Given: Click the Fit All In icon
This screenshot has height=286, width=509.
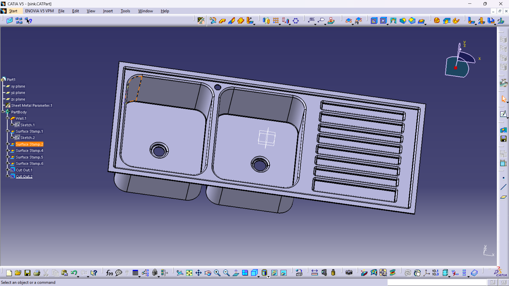Looking at the screenshot, I should coord(189,273).
